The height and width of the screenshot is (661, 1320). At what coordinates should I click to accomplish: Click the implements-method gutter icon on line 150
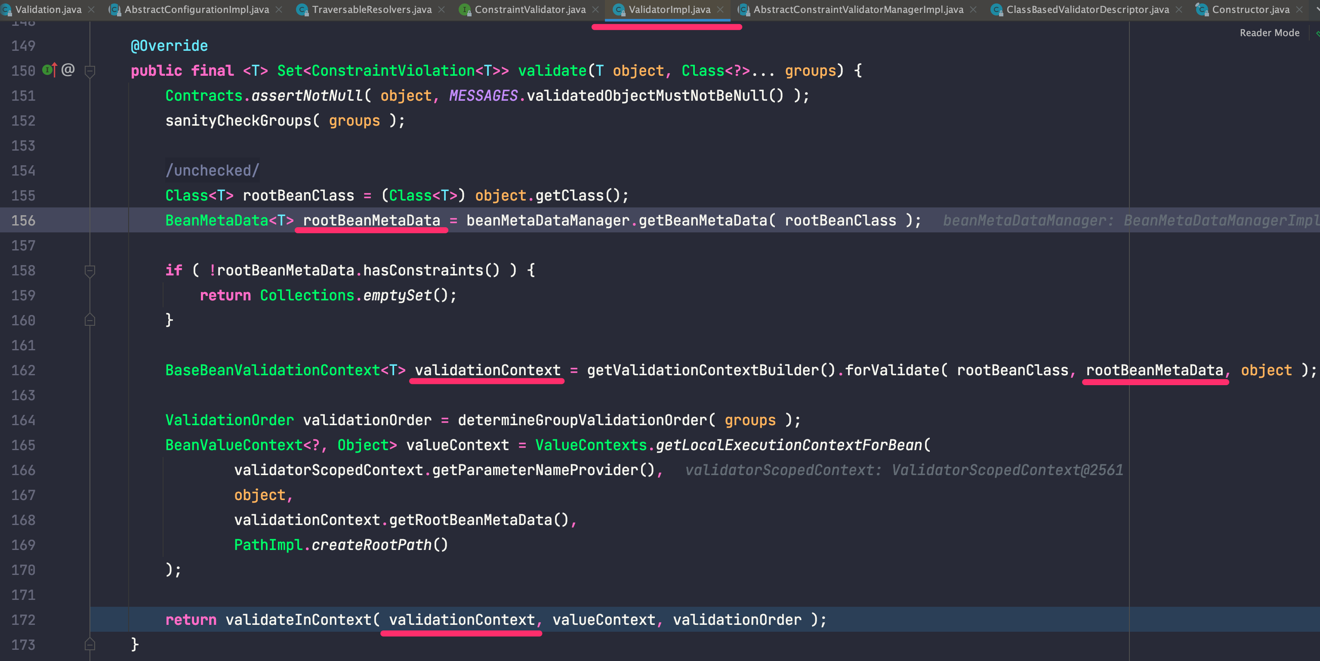point(49,70)
